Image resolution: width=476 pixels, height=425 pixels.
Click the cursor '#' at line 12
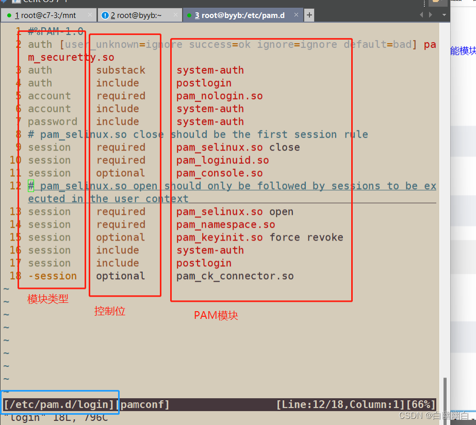click(x=31, y=186)
